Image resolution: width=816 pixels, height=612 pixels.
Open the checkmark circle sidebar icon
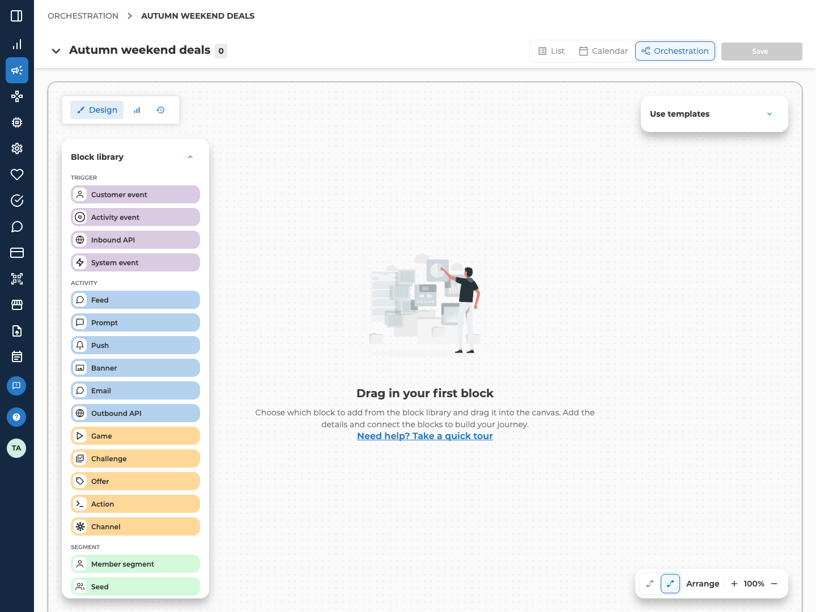point(17,201)
